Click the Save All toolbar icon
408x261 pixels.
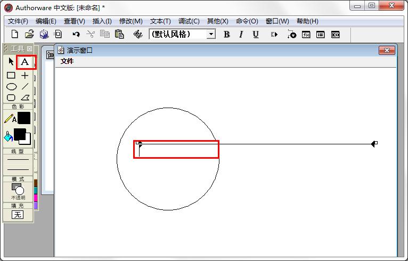(44, 34)
